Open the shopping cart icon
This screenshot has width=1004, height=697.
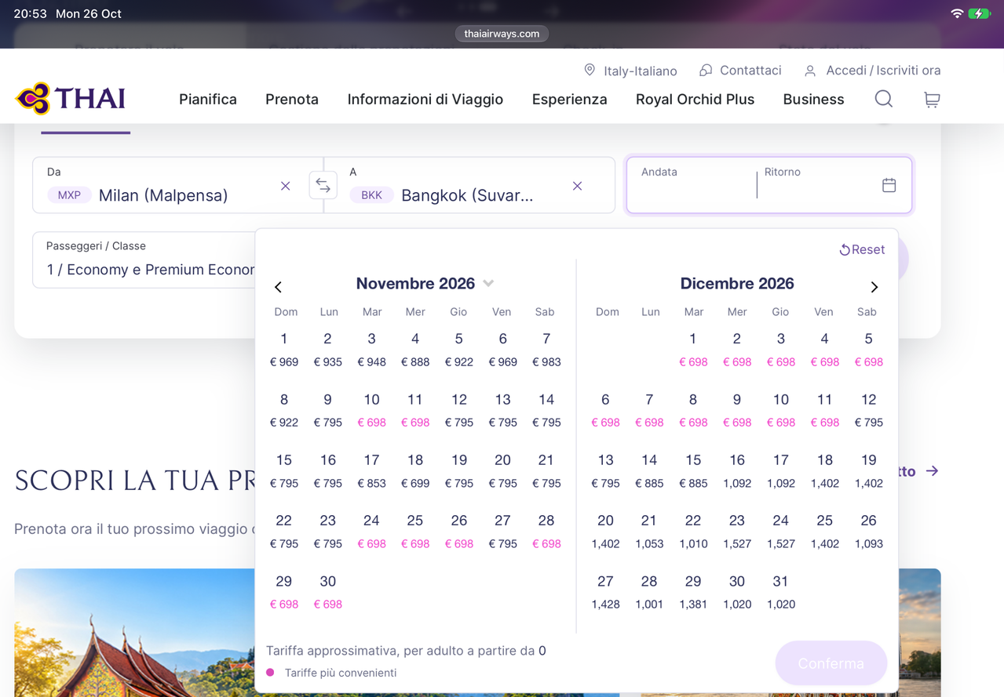click(x=932, y=100)
